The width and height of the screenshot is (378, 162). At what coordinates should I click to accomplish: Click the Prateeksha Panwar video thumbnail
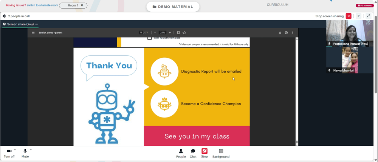[350, 33]
